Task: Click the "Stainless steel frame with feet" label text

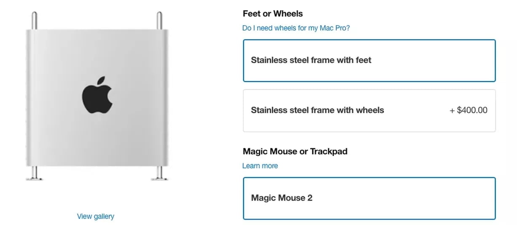Action: [311, 60]
